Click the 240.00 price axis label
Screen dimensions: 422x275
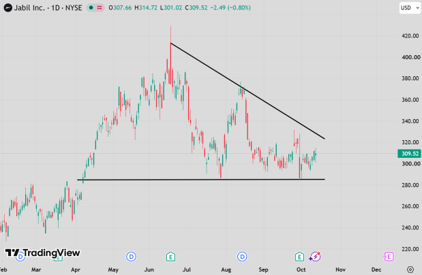[x=410, y=227]
